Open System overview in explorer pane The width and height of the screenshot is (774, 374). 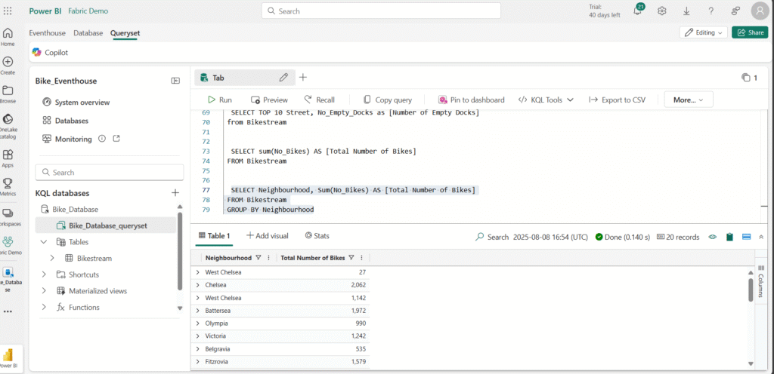[76, 103]
